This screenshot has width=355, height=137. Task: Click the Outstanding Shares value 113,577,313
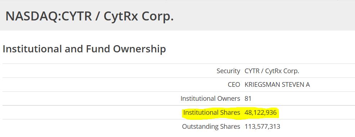point(262,126)
